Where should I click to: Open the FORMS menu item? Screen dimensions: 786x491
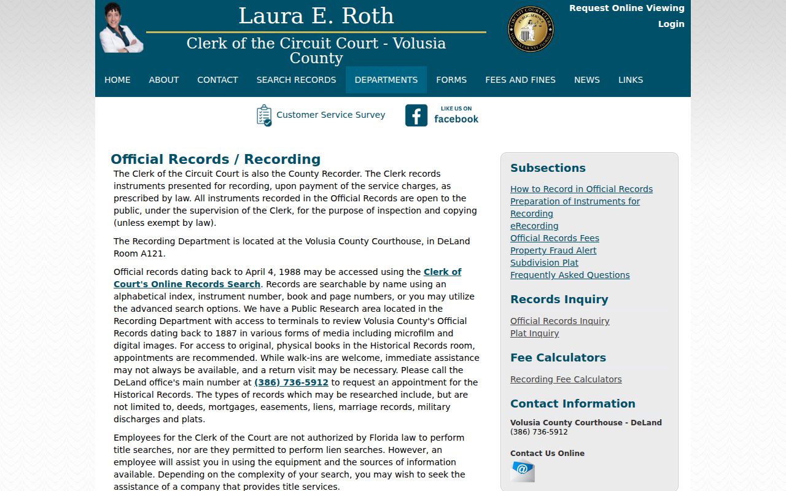(x=451, y=80)
